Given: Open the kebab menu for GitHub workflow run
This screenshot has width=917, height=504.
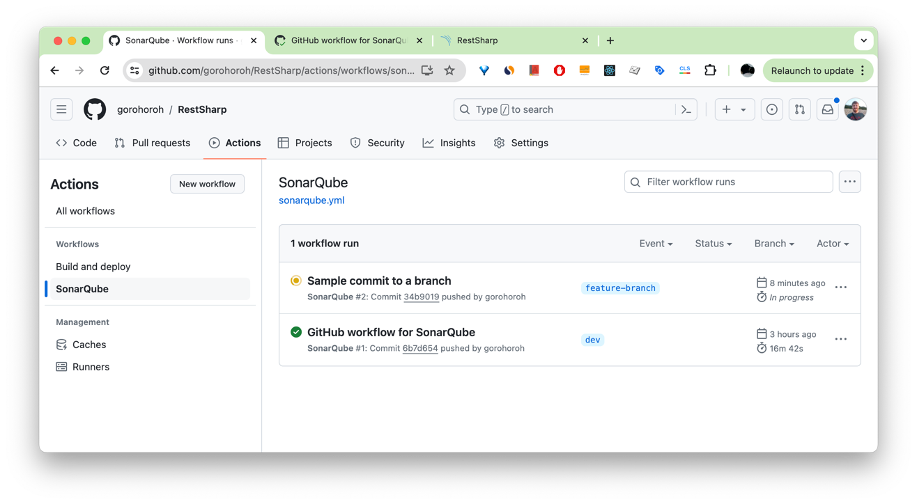Looking at the screenshot, I should coord(840,339).
